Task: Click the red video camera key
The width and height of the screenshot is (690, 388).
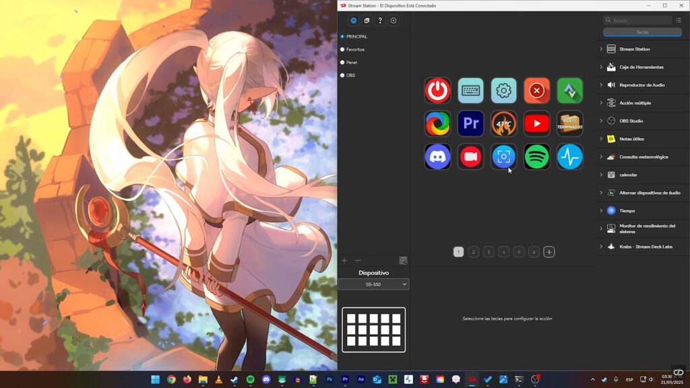Action: [470, 156]
